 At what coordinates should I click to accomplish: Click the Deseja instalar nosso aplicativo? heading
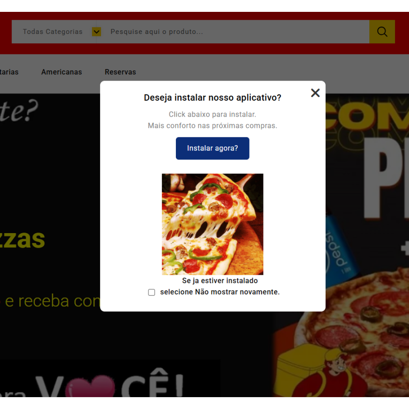212,98
